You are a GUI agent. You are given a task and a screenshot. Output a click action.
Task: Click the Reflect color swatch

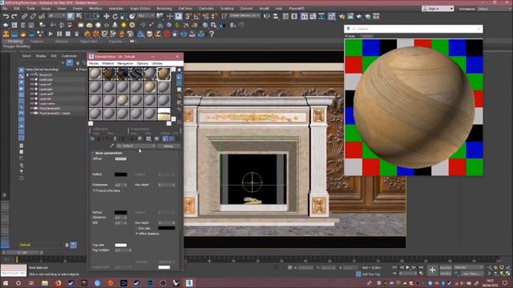(121, 174)
